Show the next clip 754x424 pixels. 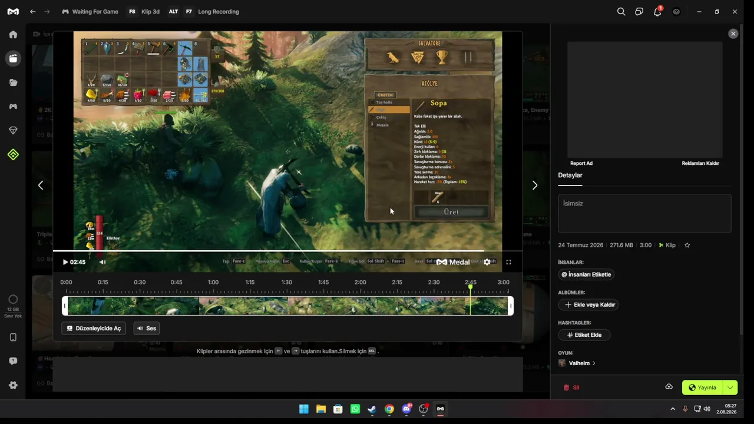[x=535, y=185]
